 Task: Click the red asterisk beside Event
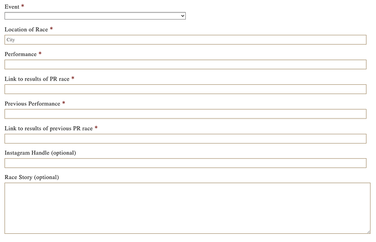point(22,6)
